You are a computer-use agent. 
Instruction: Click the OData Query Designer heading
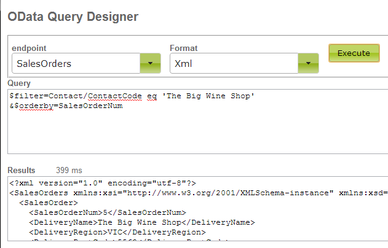(73, 17)
